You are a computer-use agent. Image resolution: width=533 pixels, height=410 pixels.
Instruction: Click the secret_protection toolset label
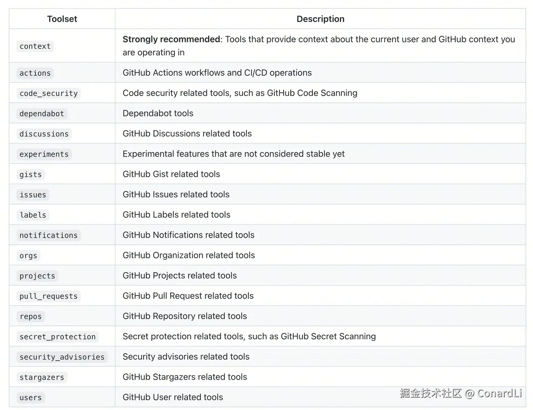[x=57, y=337]
